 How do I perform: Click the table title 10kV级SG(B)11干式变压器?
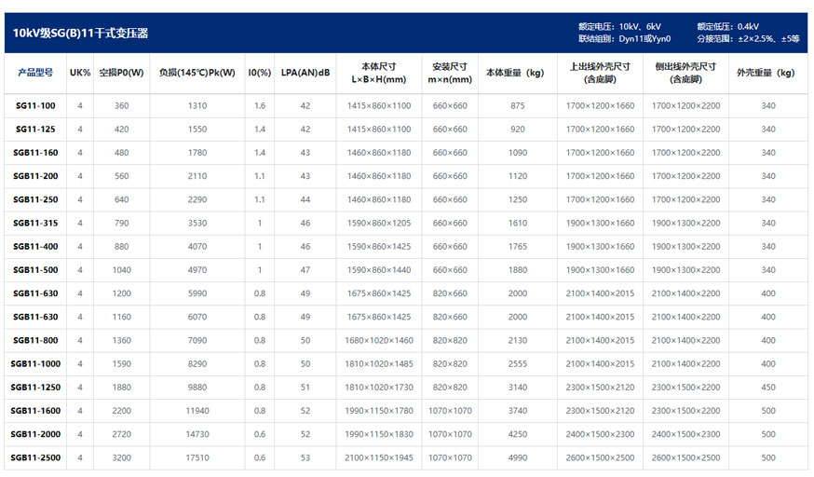(80, 34)
